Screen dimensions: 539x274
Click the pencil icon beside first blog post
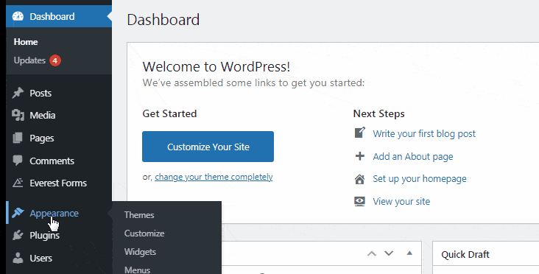[359, 133]
